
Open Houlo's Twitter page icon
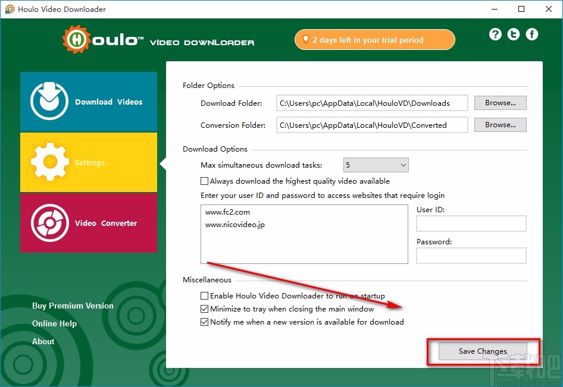pyautogui.click(x=513, y=34)
